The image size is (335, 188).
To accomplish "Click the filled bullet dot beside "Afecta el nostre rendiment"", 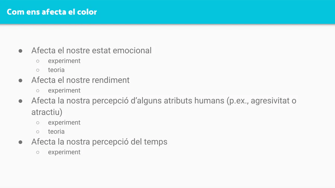I will click(21, 80).
